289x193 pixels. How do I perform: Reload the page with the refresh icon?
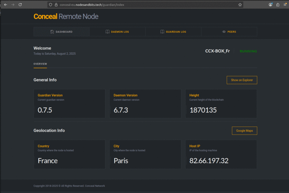coord(20,4)
